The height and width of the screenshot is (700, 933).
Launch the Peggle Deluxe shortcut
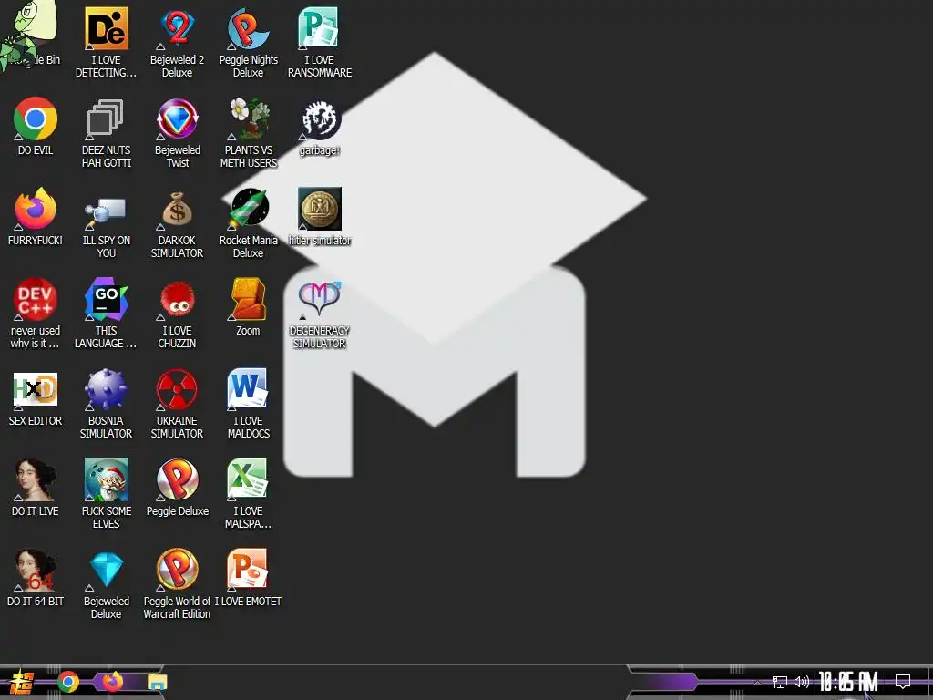(x=178, y=489)
